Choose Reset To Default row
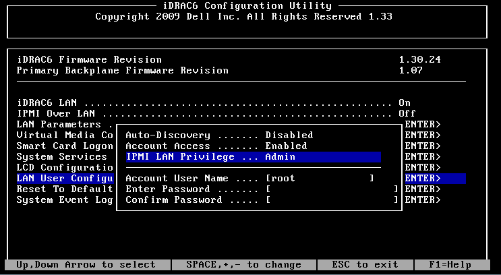This screenshot has height=275, width=501. coord(65,189)
